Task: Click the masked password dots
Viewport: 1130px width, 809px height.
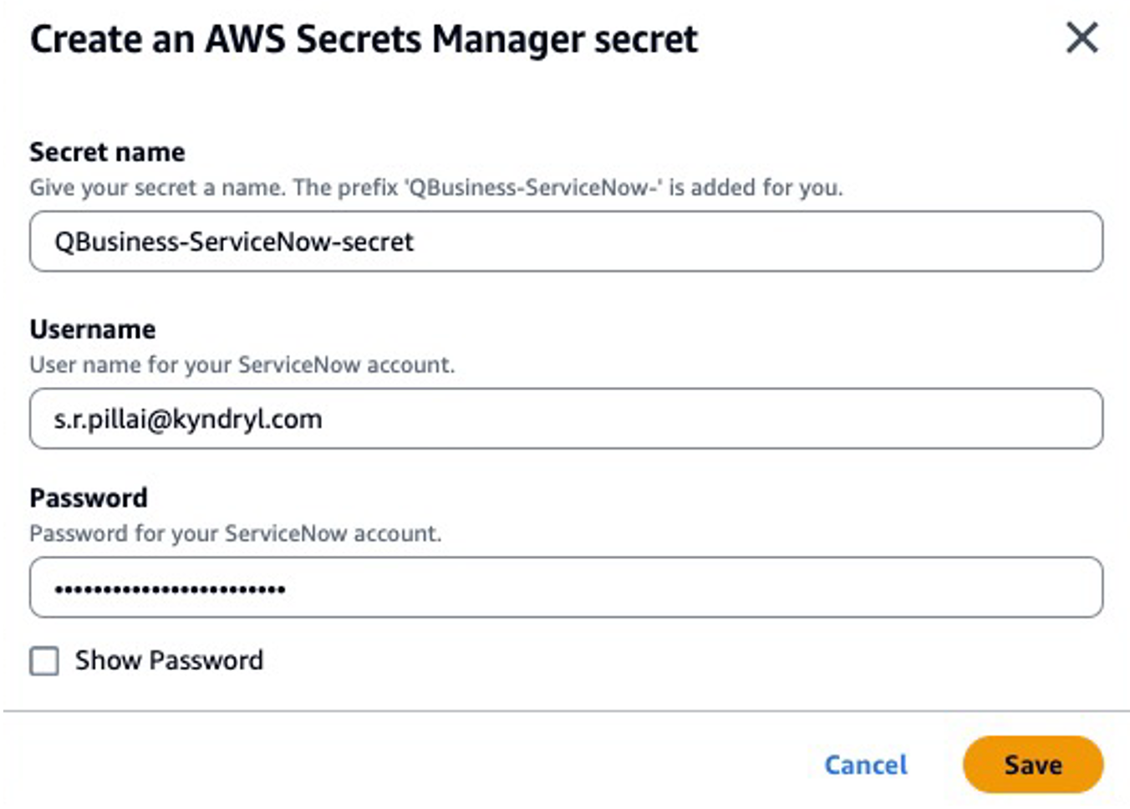Action: (170, 589)
